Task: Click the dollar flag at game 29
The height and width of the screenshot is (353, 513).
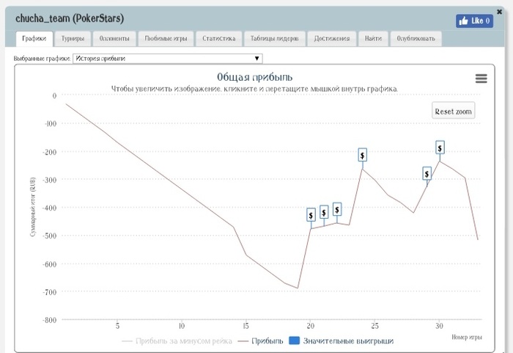Action: 427,174
